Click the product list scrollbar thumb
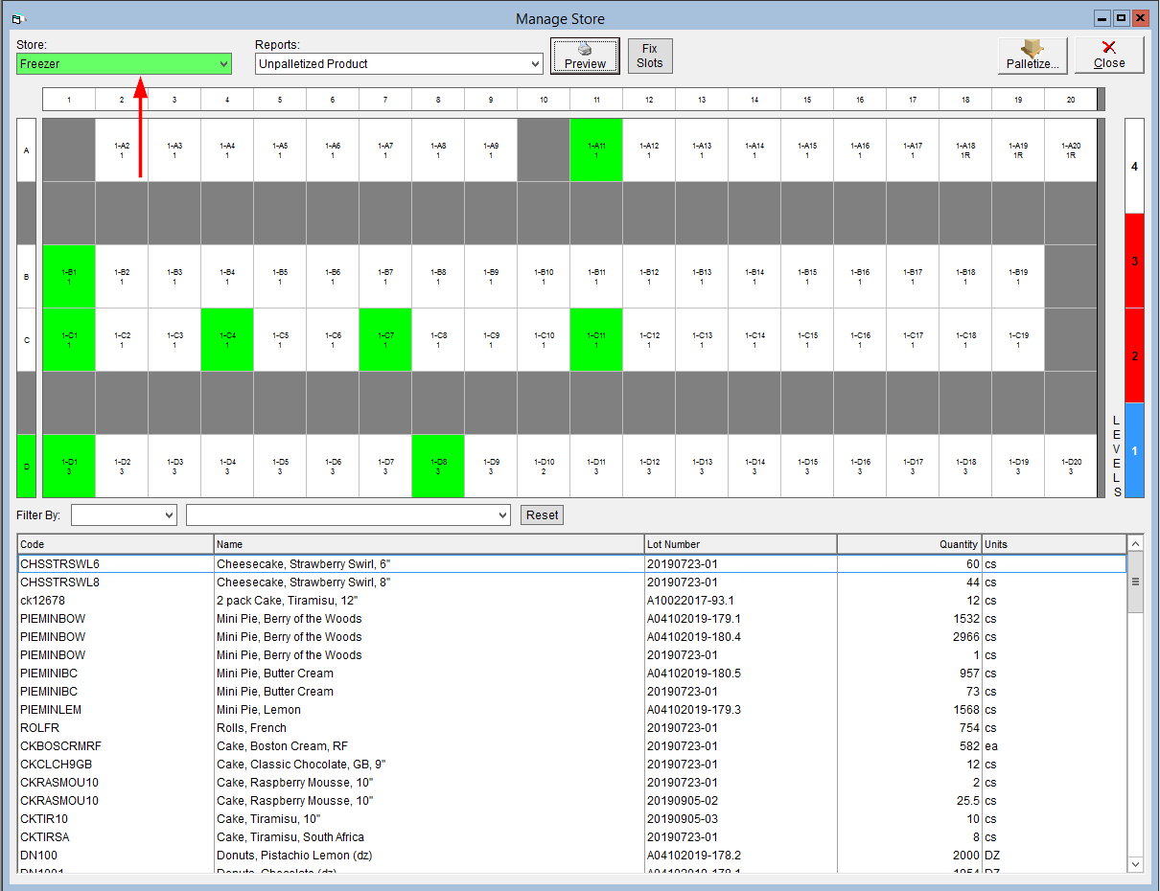 coord(1136,582)
